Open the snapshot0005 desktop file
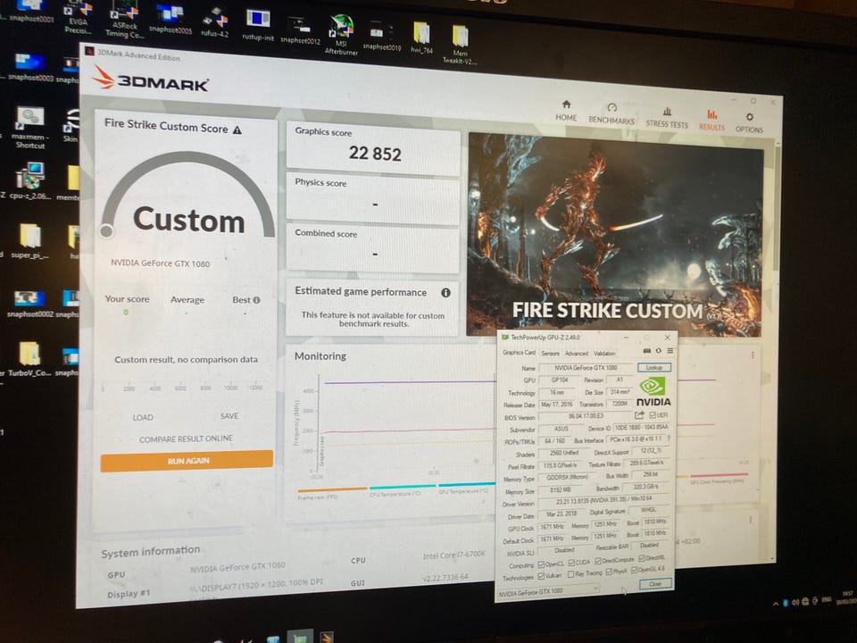 pyautogui.click(x=170, y=19)
